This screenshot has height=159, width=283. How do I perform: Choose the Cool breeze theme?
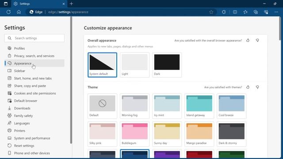[232, 106]
